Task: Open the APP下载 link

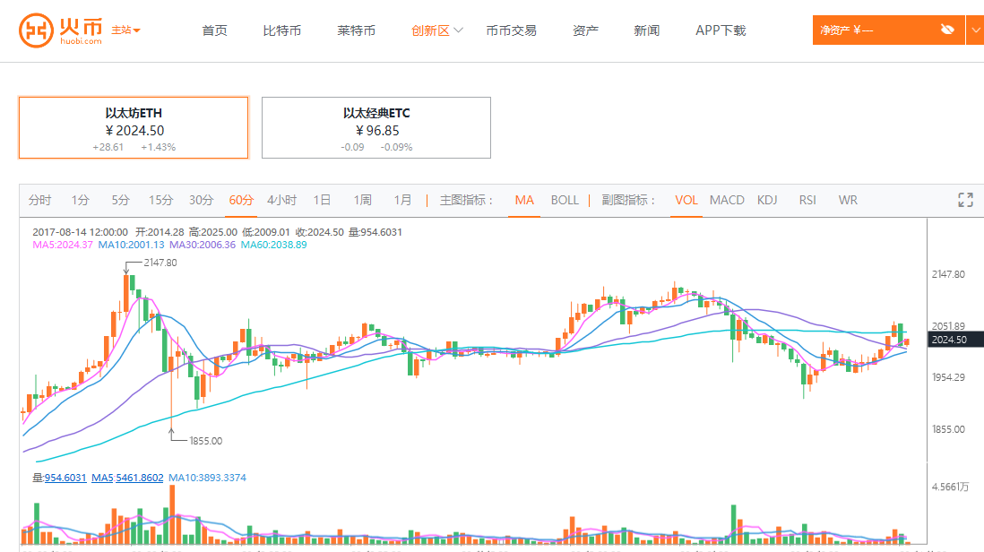Action: (x=721, y=30)
